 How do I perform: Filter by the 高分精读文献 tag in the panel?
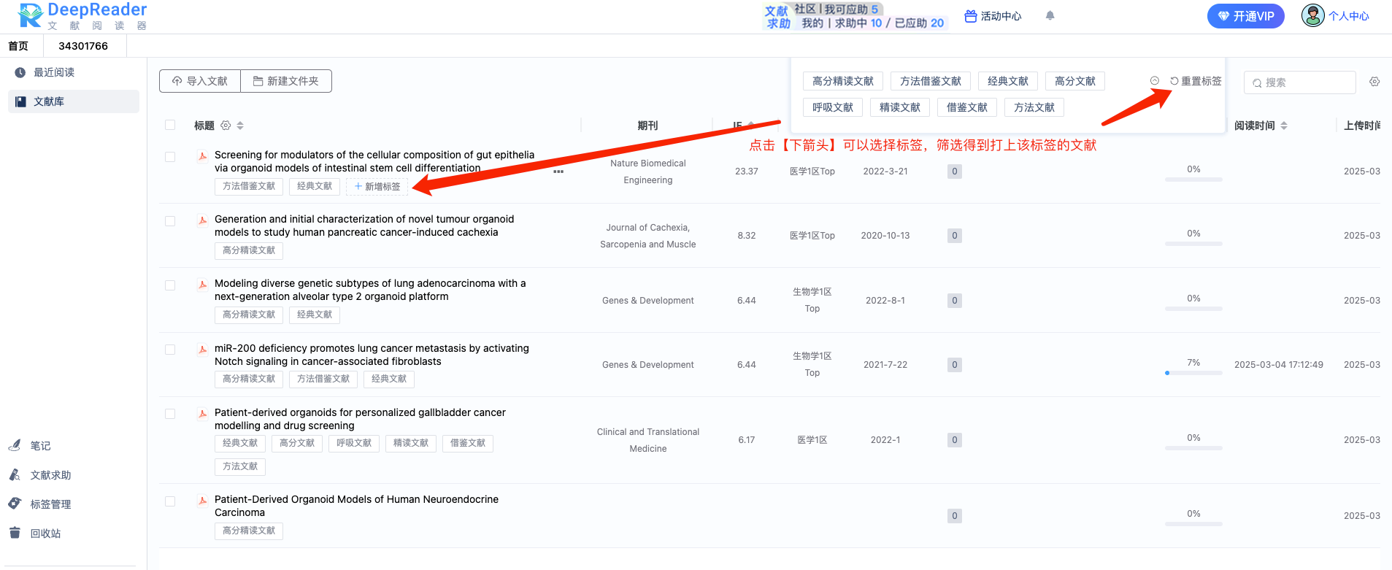tap(843, 81)
